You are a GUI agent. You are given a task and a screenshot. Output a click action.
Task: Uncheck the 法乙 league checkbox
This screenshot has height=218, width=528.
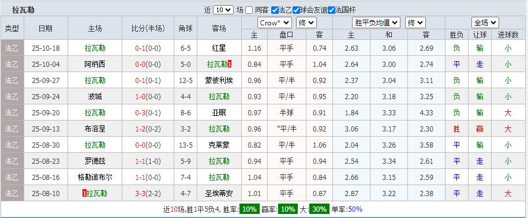point(275,10)
